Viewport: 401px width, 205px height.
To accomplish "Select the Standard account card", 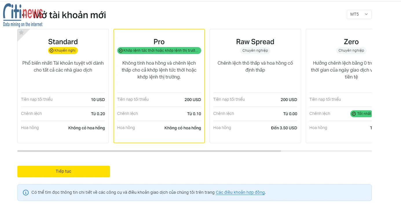I will pos(63,86).
